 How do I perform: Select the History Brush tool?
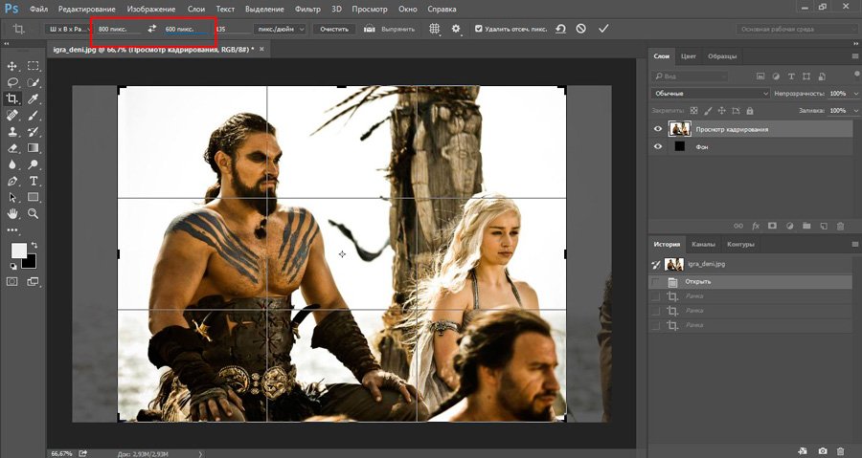[34, 132]
